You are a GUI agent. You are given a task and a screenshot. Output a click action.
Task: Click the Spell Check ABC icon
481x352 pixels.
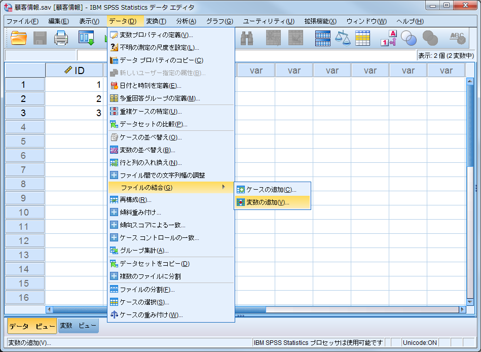click(x=458, y=39)
